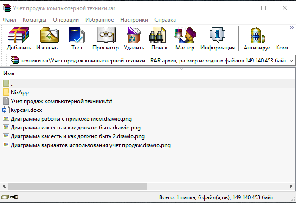The width and height of the screenshot is (296, 203).
Task: Expand the toolbar overflow chevron
Action: click(x=291, y=28)
